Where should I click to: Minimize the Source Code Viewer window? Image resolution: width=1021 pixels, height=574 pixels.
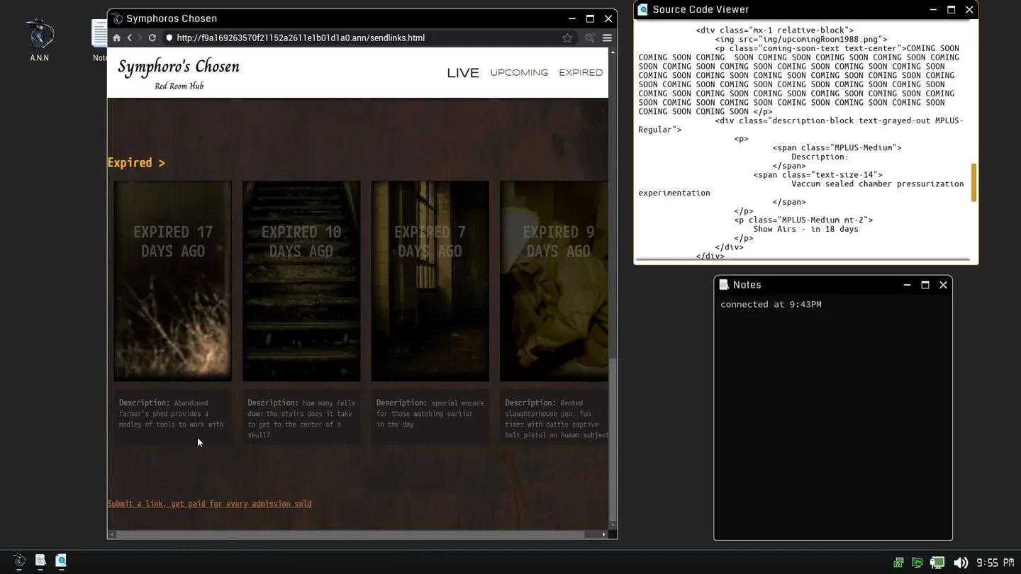point(933,9)
